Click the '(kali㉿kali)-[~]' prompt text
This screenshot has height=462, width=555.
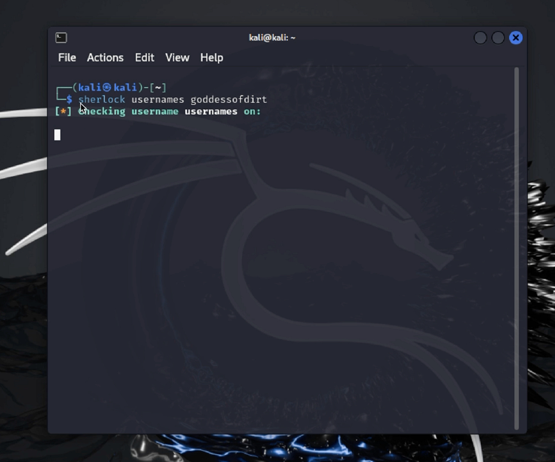[x=119, y=88]
